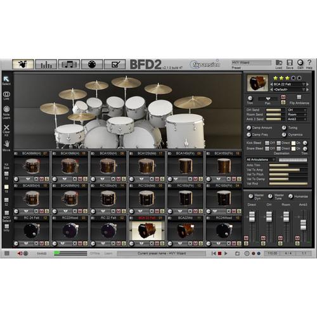Click the Load folder icon
The width and height of the screenshot is (317, 317).
click(279, 63)
